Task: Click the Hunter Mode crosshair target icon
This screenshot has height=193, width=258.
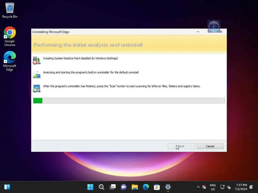Action: click(214, 26)
